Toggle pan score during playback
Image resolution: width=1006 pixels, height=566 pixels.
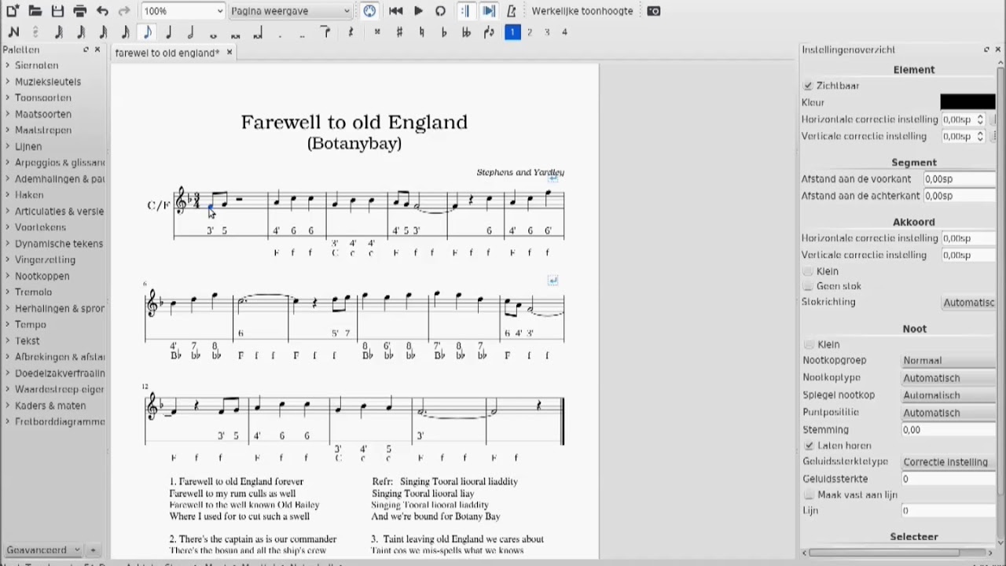488,11
